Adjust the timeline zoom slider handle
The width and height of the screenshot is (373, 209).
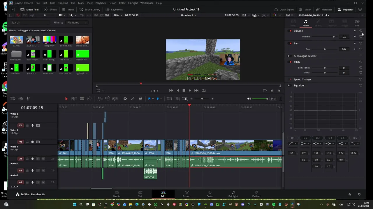coord(202,99)
